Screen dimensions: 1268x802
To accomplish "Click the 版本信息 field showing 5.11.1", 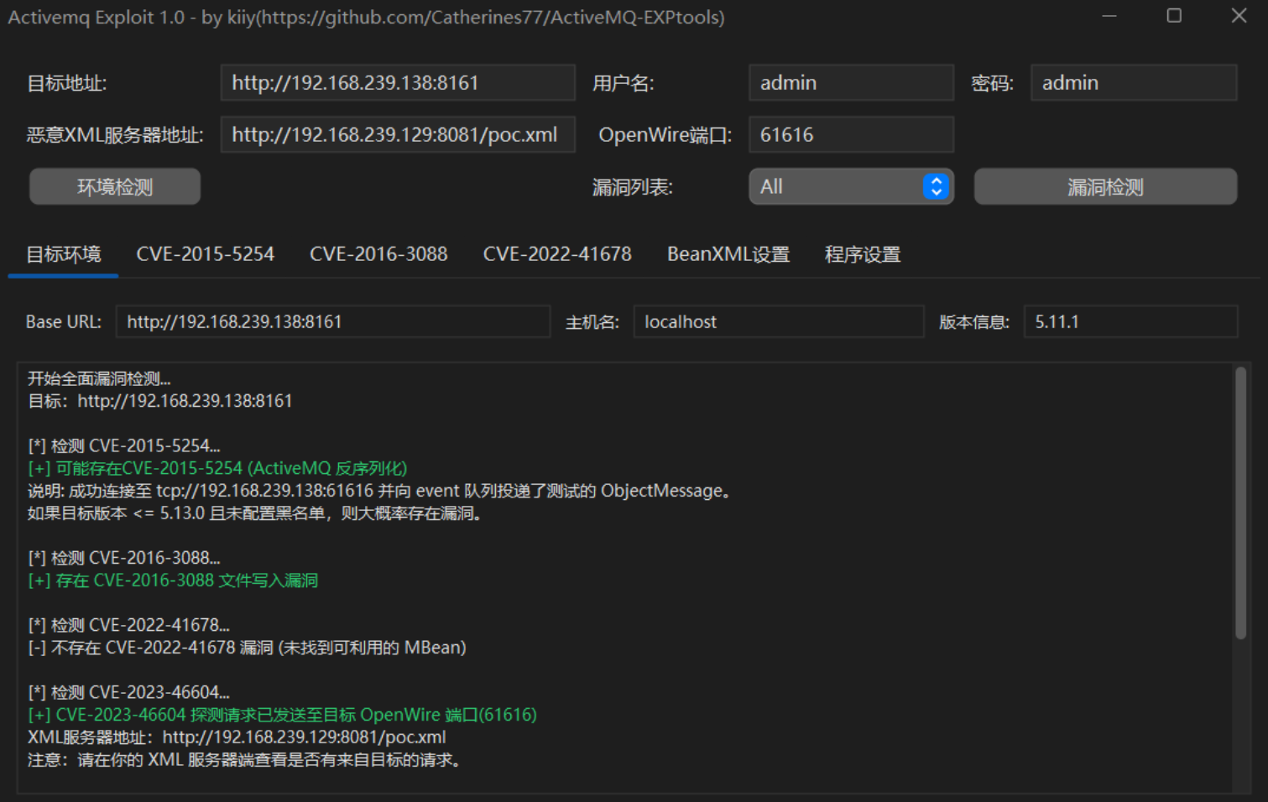I will pos(1131,322).
